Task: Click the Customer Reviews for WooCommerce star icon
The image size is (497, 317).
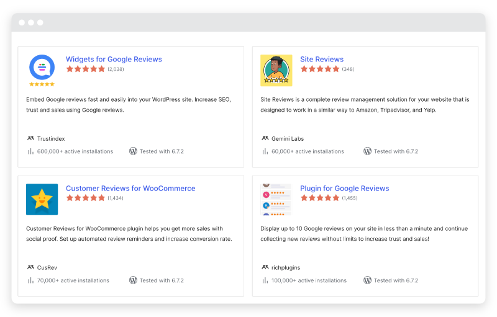Action: pyautogui.click(x=42, y=199)
